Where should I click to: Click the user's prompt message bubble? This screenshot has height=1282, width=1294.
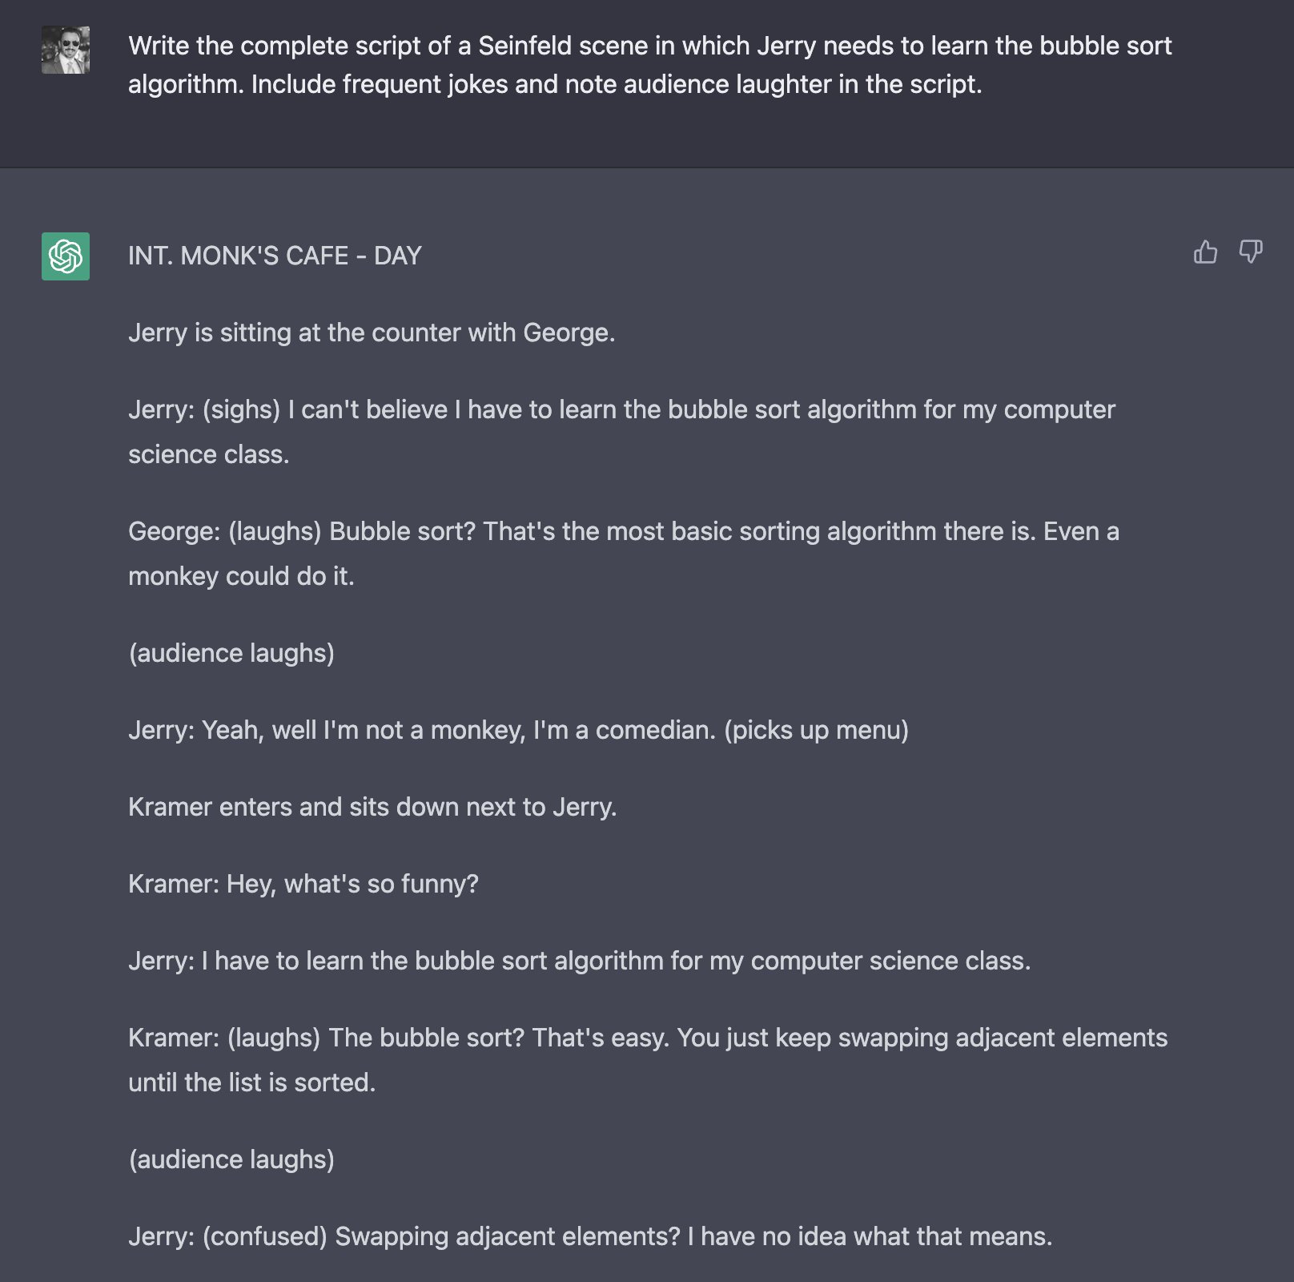[649, 64]
